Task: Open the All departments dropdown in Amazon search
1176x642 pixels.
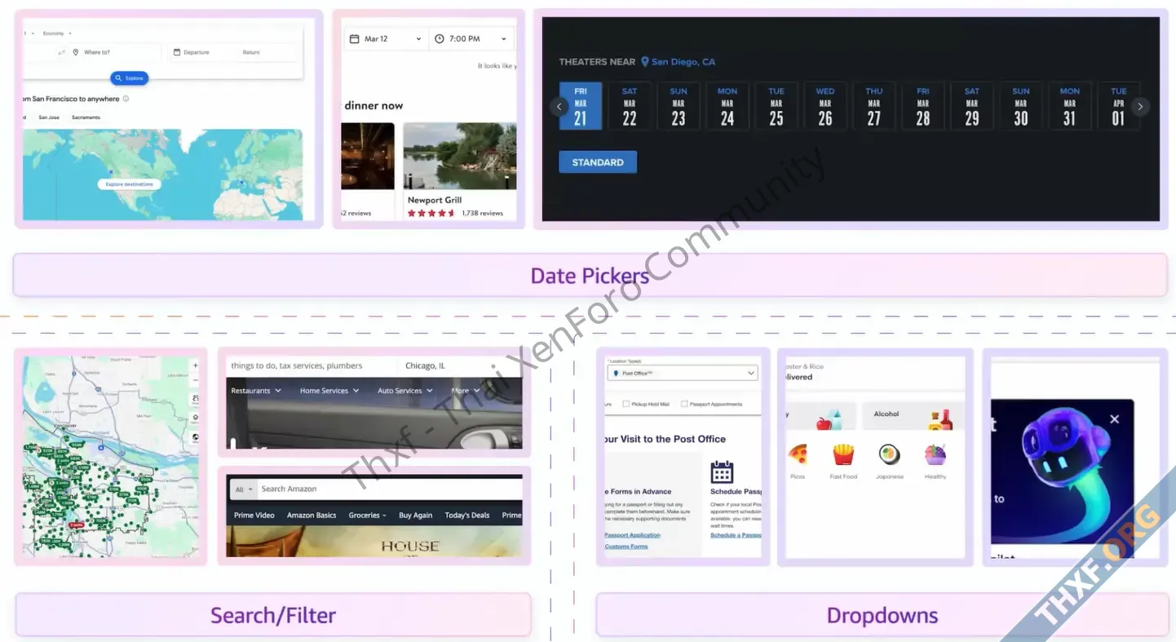Action: [x=244, y=489]
